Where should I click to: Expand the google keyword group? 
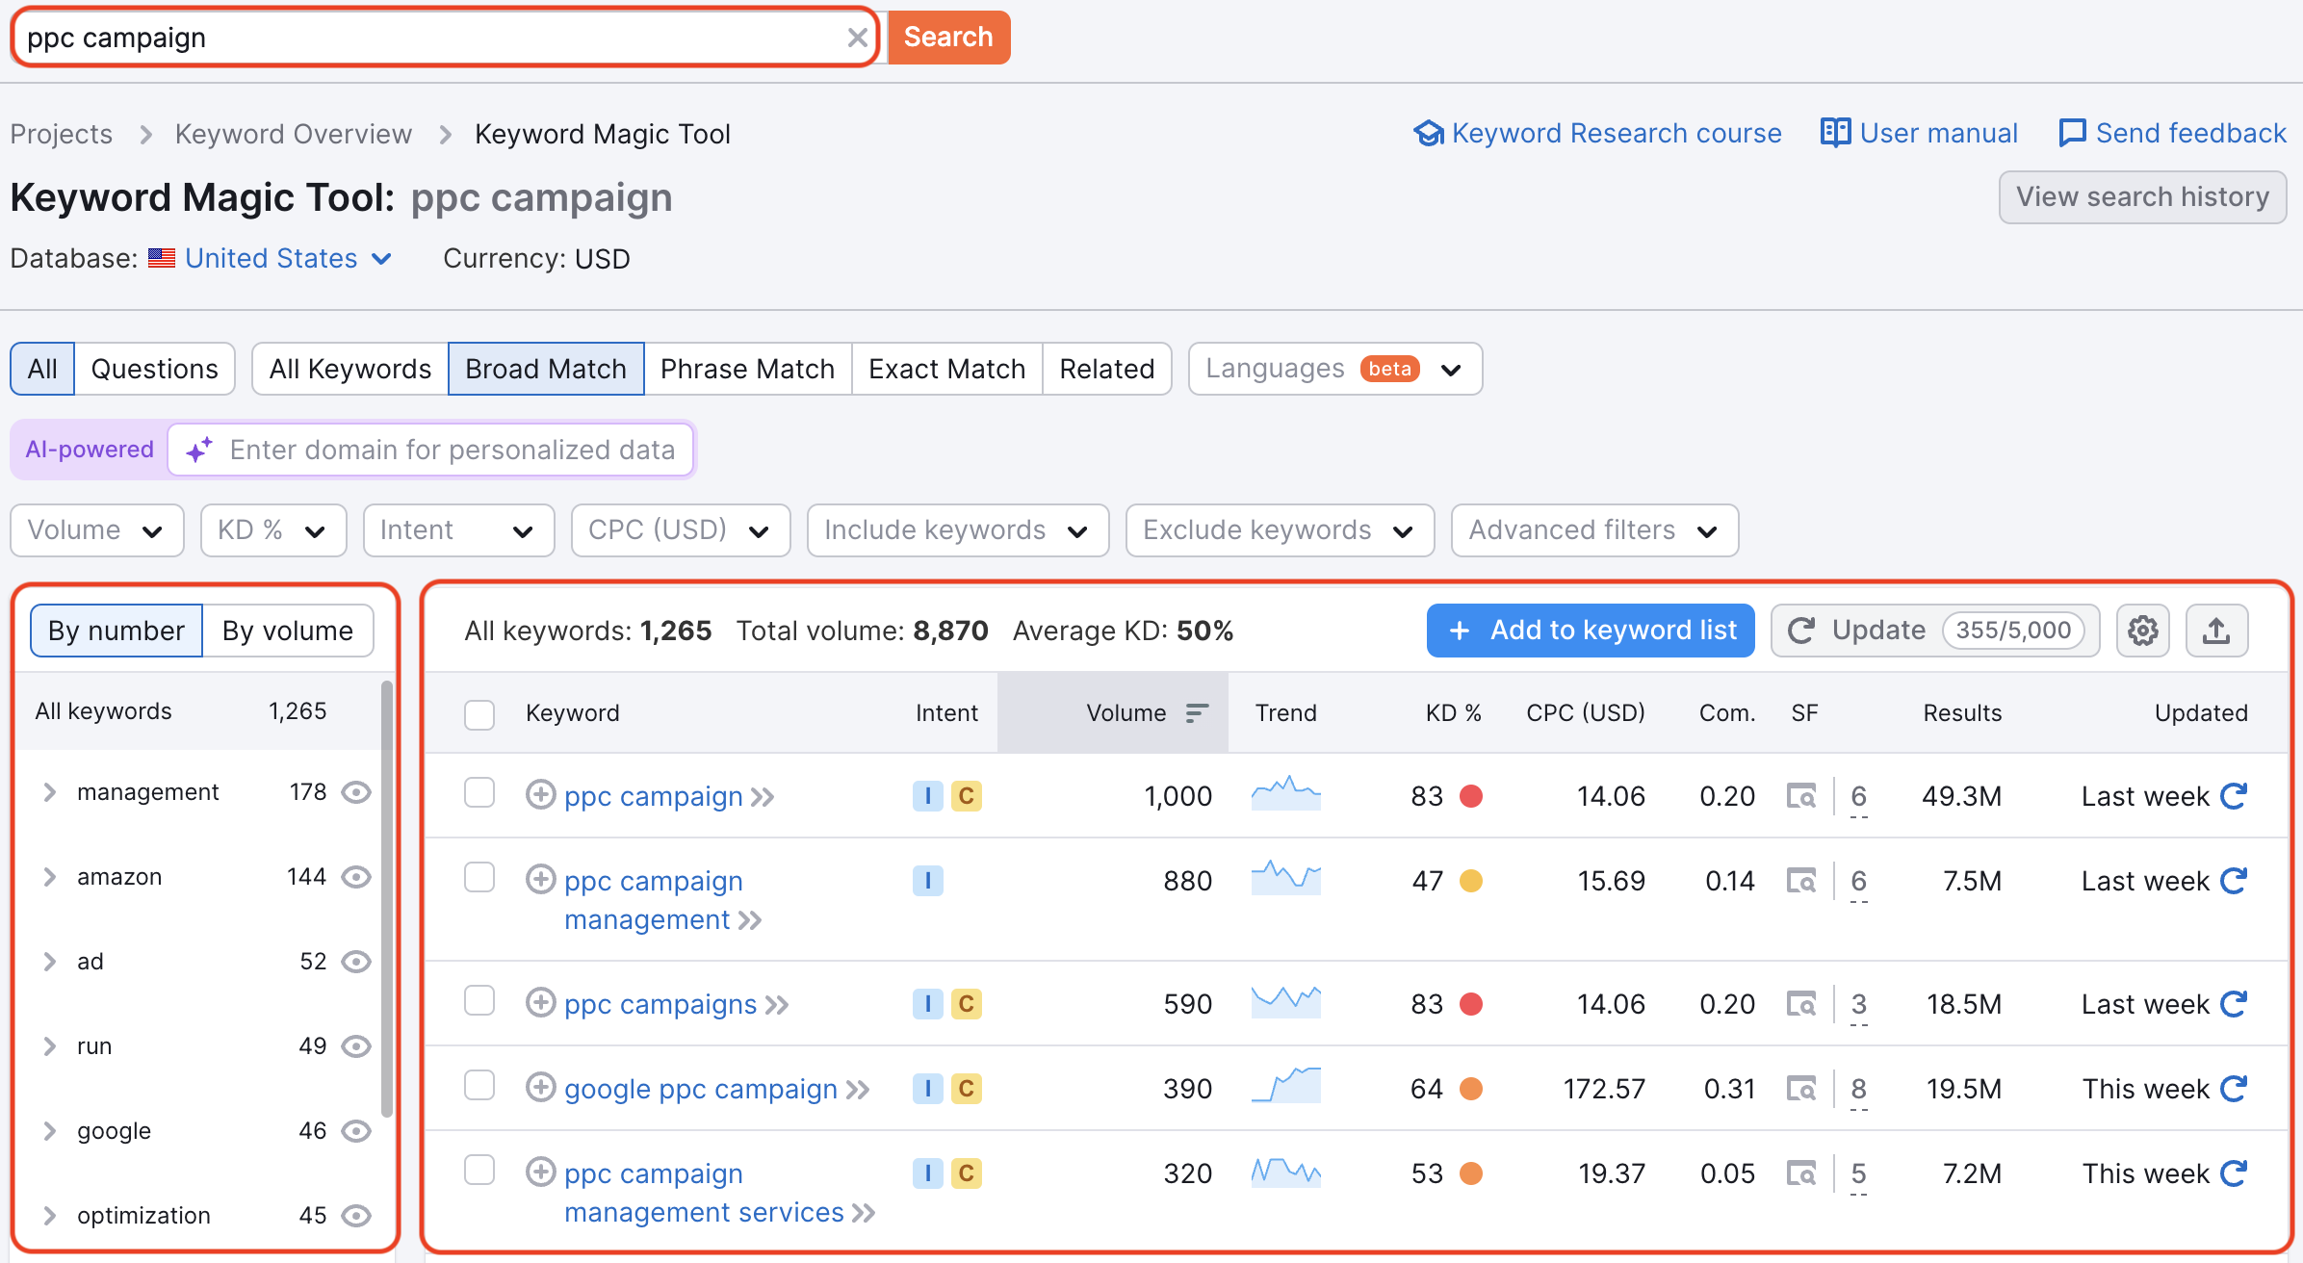(x=50, y=1131)
